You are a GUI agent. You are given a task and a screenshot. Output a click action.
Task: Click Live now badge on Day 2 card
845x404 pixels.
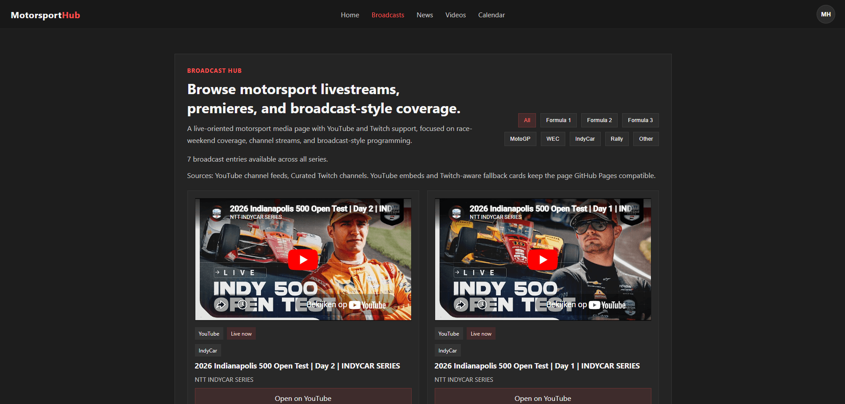pyautogui.click(x=241, y=334)
